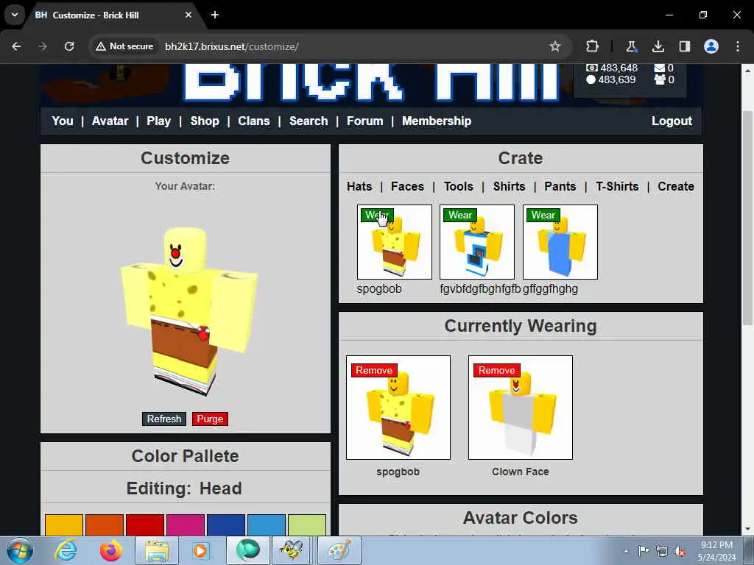Screen dimensions: 754x565
Task: Click the address bar URL
Action: pos(232,46)
